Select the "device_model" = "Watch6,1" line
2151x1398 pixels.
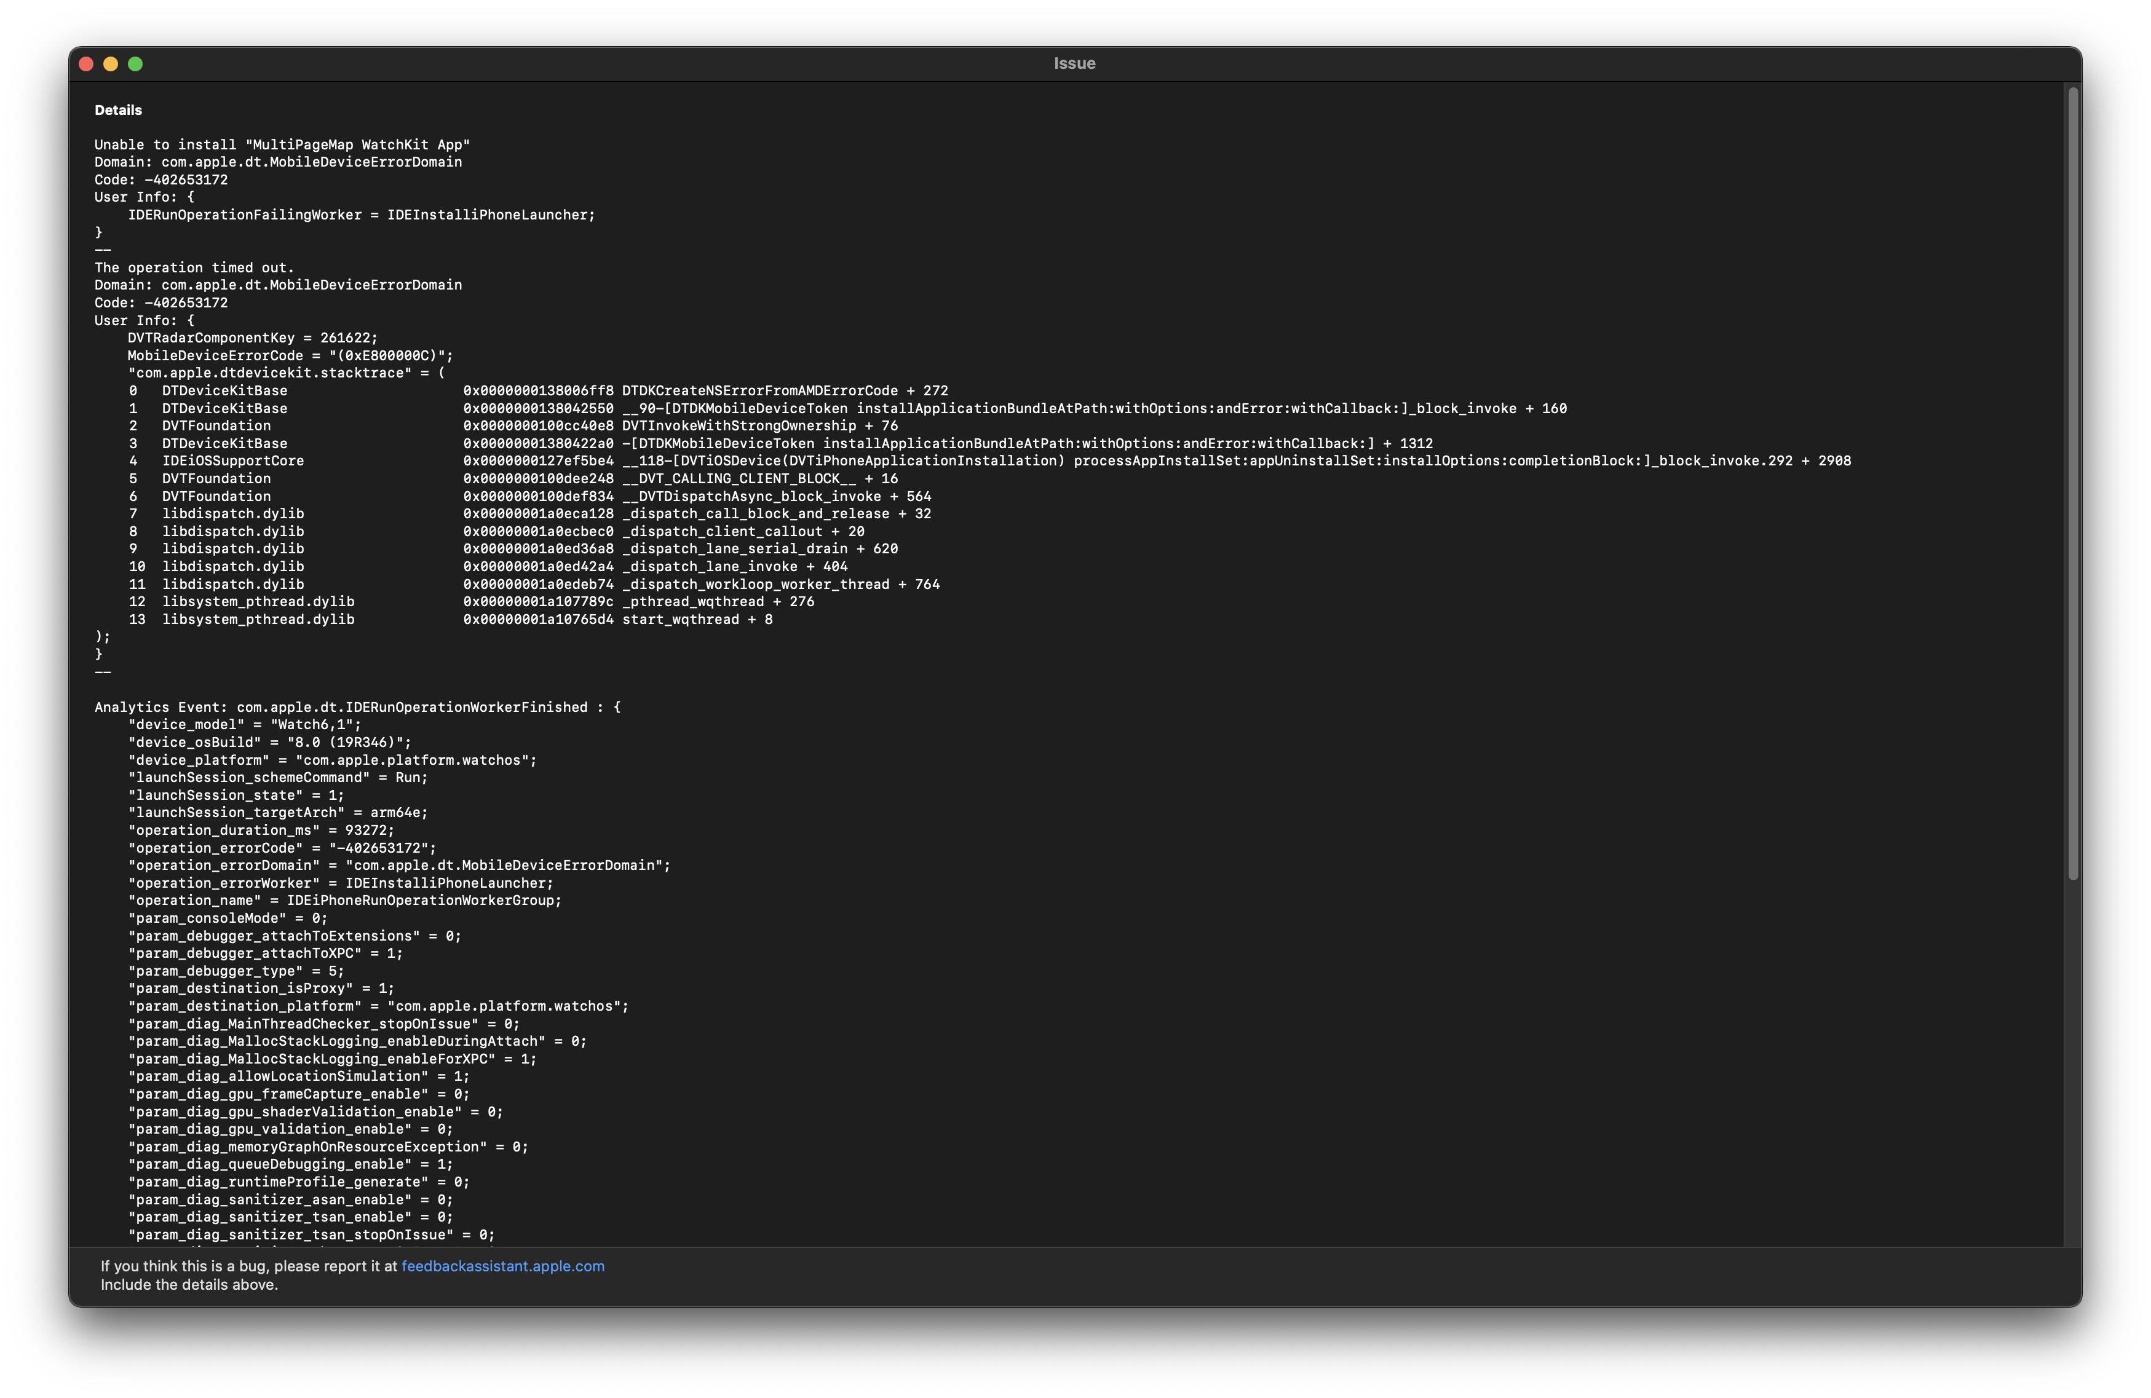tap(244, 725)
